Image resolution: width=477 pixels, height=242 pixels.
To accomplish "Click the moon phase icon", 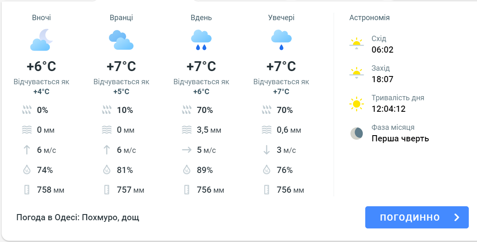I will 356,133.
